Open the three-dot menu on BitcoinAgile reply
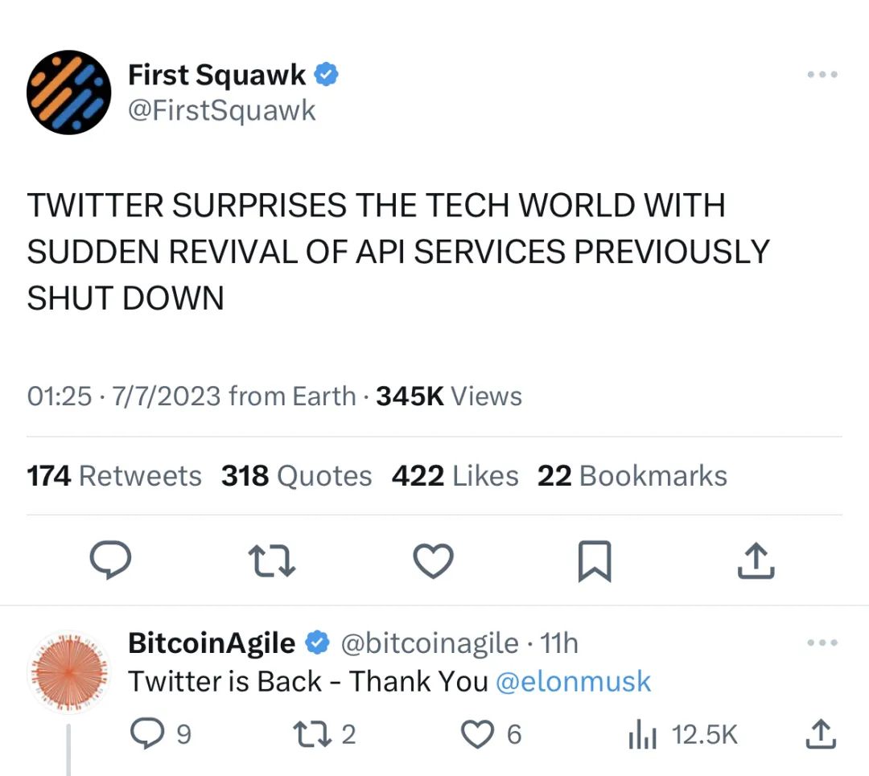Viewport: 869px width, 776px height. point(822,643)
